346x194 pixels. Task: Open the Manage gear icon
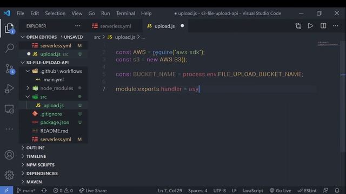coord(9,175)
